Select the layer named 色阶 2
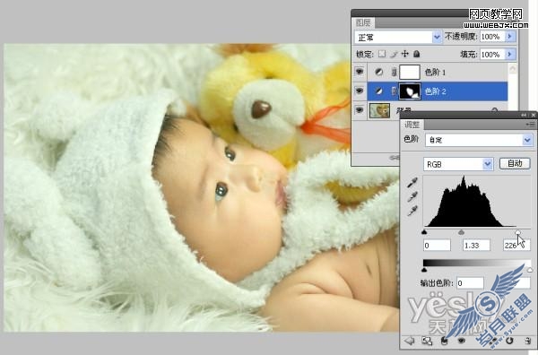The image size is (538, 355). [x=436, y=91]
